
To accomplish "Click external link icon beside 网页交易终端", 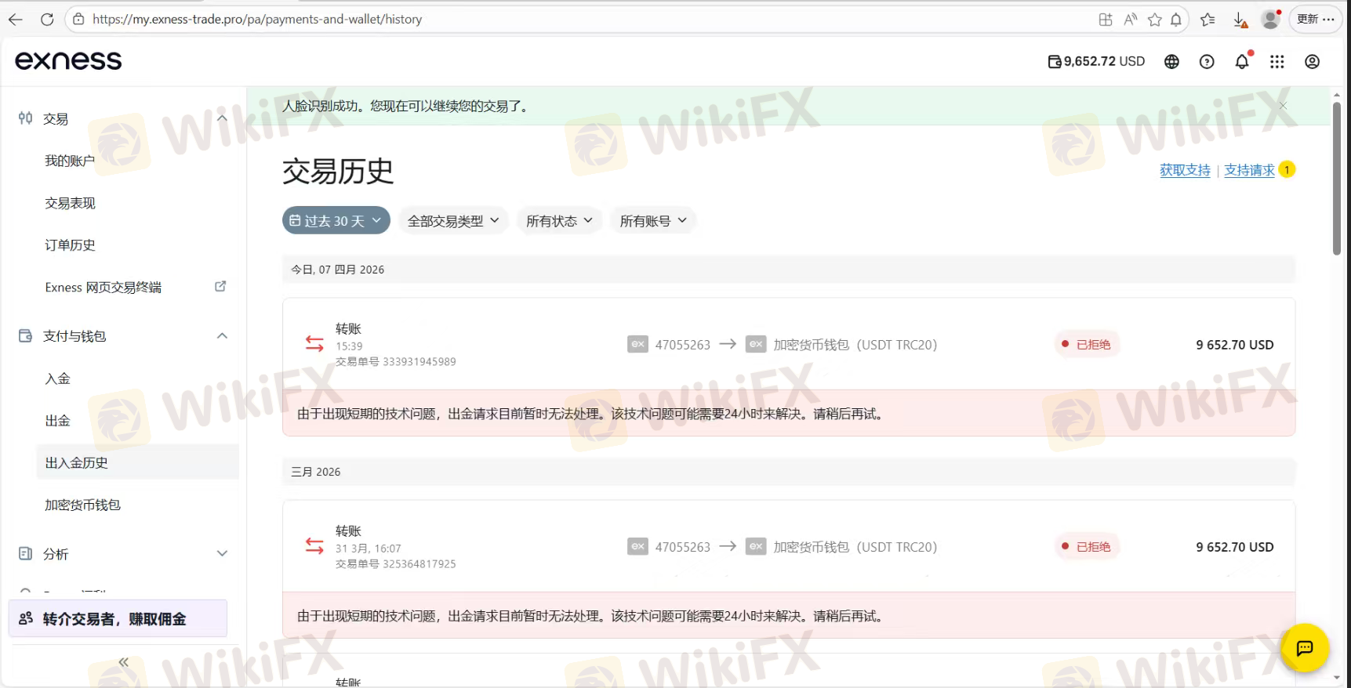I will point(220,287).
